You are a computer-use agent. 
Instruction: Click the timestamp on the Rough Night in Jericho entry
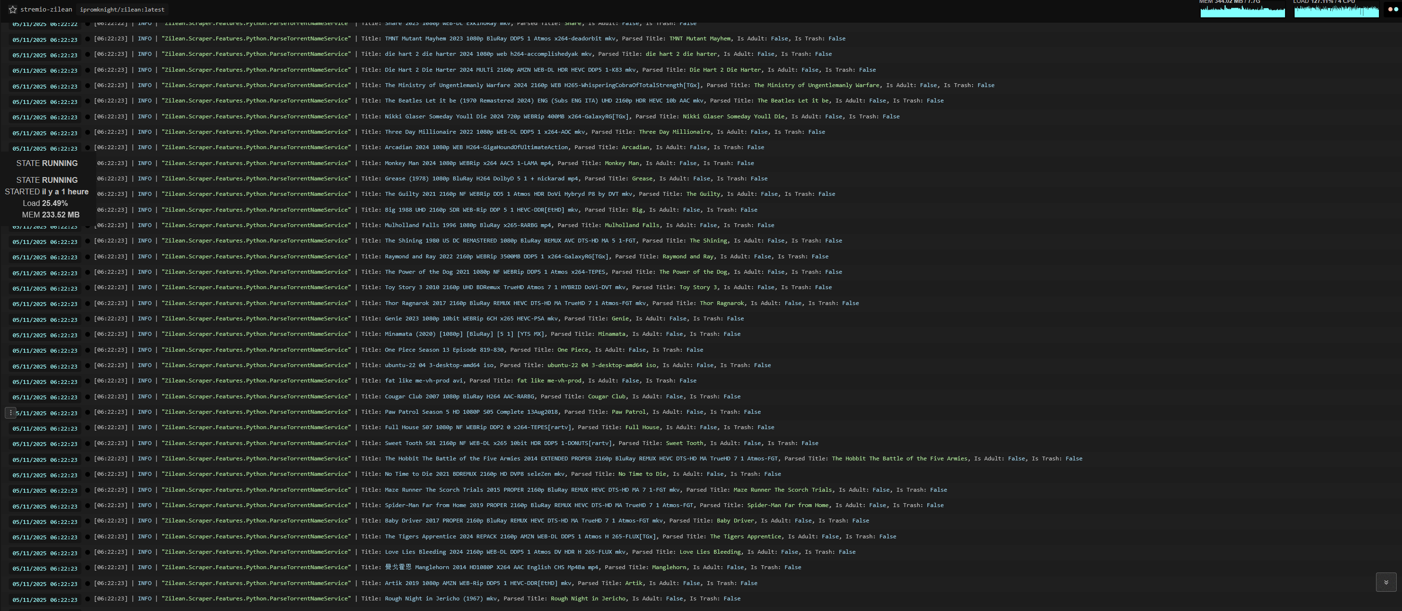(45, 599)
